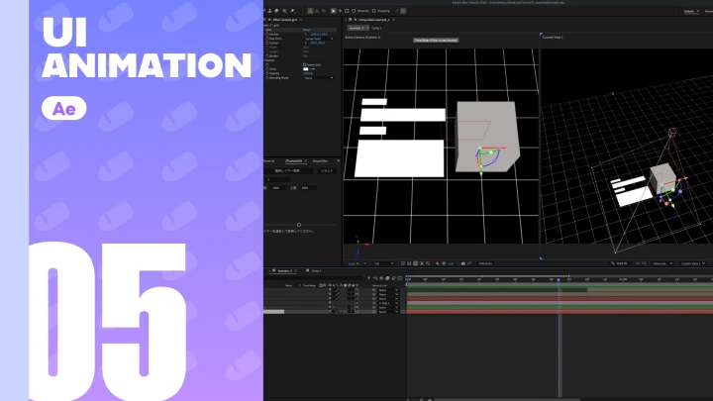
Task: Click the 選択レイヤー取得 button
Action: click(x=287, y=171)
